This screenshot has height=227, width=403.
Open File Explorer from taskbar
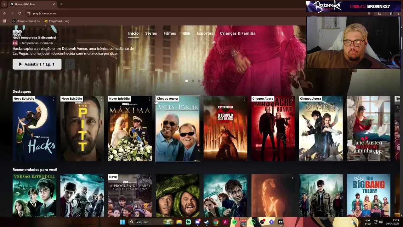179,222
